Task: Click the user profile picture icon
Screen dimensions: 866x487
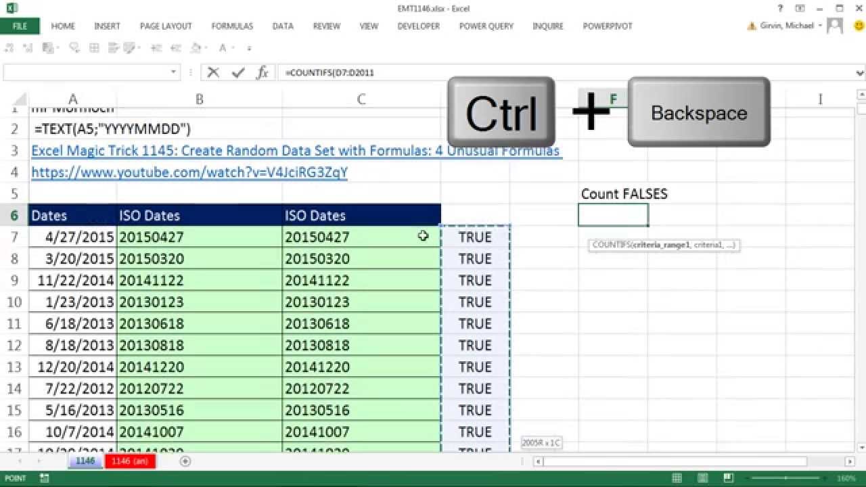Action: [x=835, y=26]
